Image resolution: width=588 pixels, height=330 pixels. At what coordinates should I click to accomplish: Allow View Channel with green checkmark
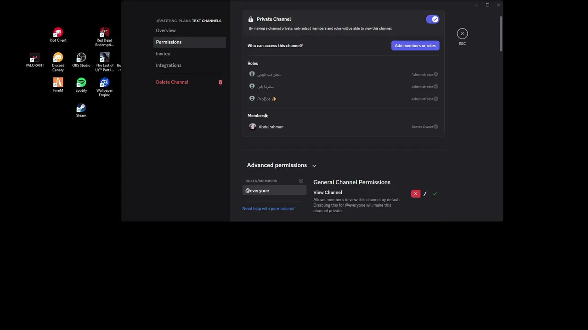[x=435, y=194]
